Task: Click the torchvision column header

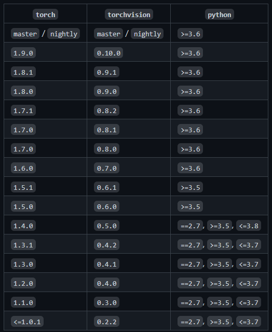Action: 129,15
